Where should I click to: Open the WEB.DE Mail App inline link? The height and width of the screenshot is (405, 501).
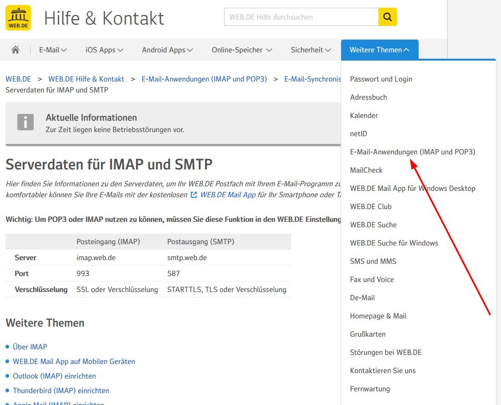[x=228, y=195]
